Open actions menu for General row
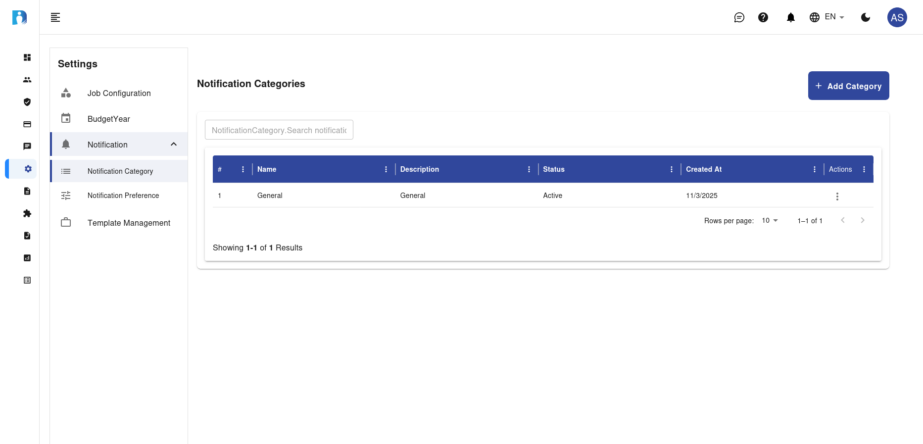This screenshot has height=444, width=923. [837, 197]
